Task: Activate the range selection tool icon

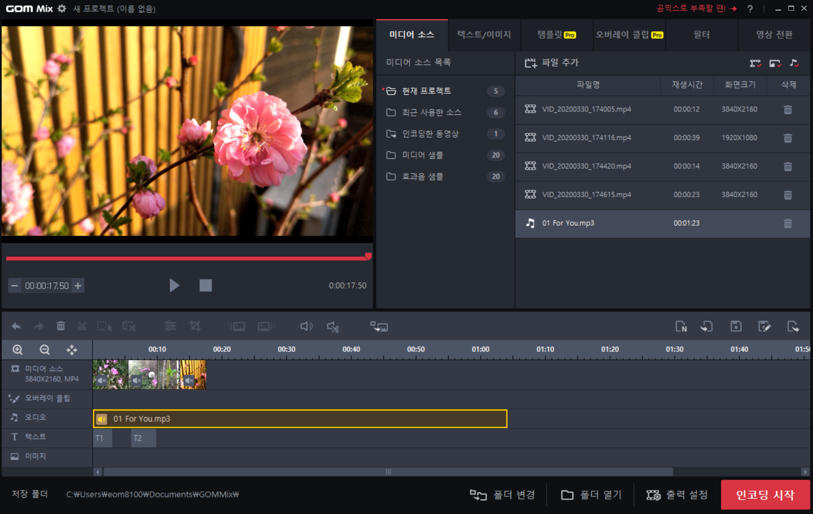Action: [x=105, y=326]
